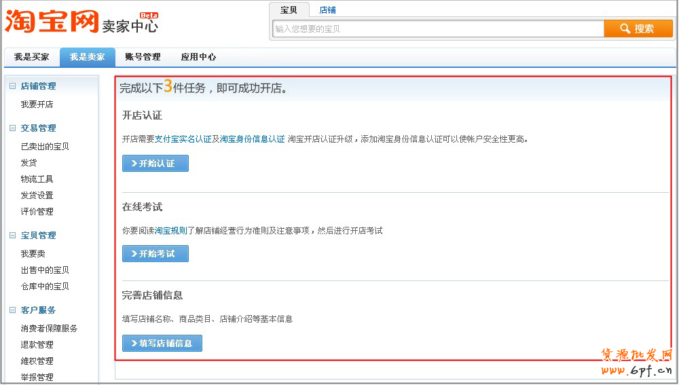Open 维权管理 in sidebar
This screenshot has height=385, width=679.
click(37, 361)
